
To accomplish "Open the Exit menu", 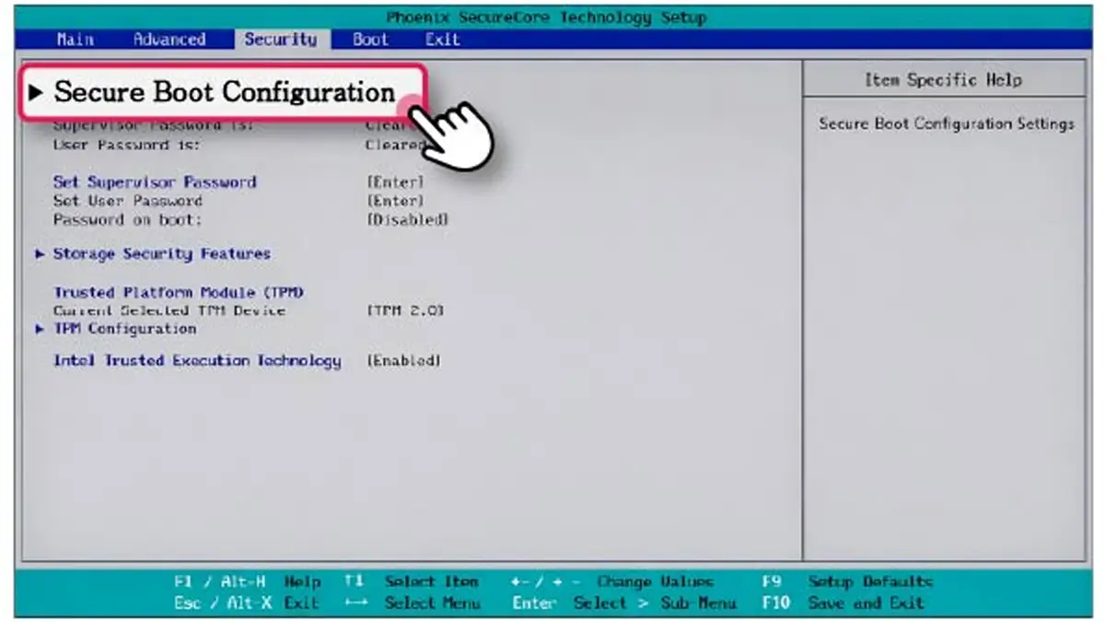I will tap(440, 39).
